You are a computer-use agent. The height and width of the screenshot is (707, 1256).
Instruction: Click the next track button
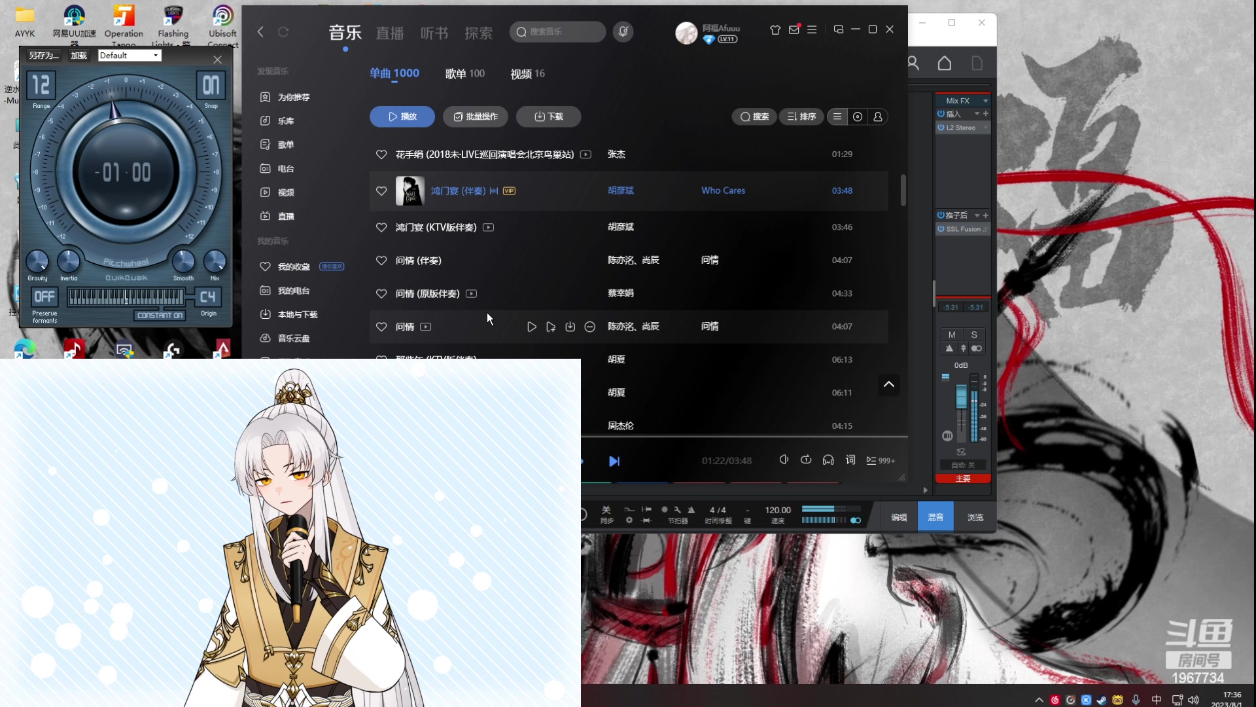click(614, 462)
